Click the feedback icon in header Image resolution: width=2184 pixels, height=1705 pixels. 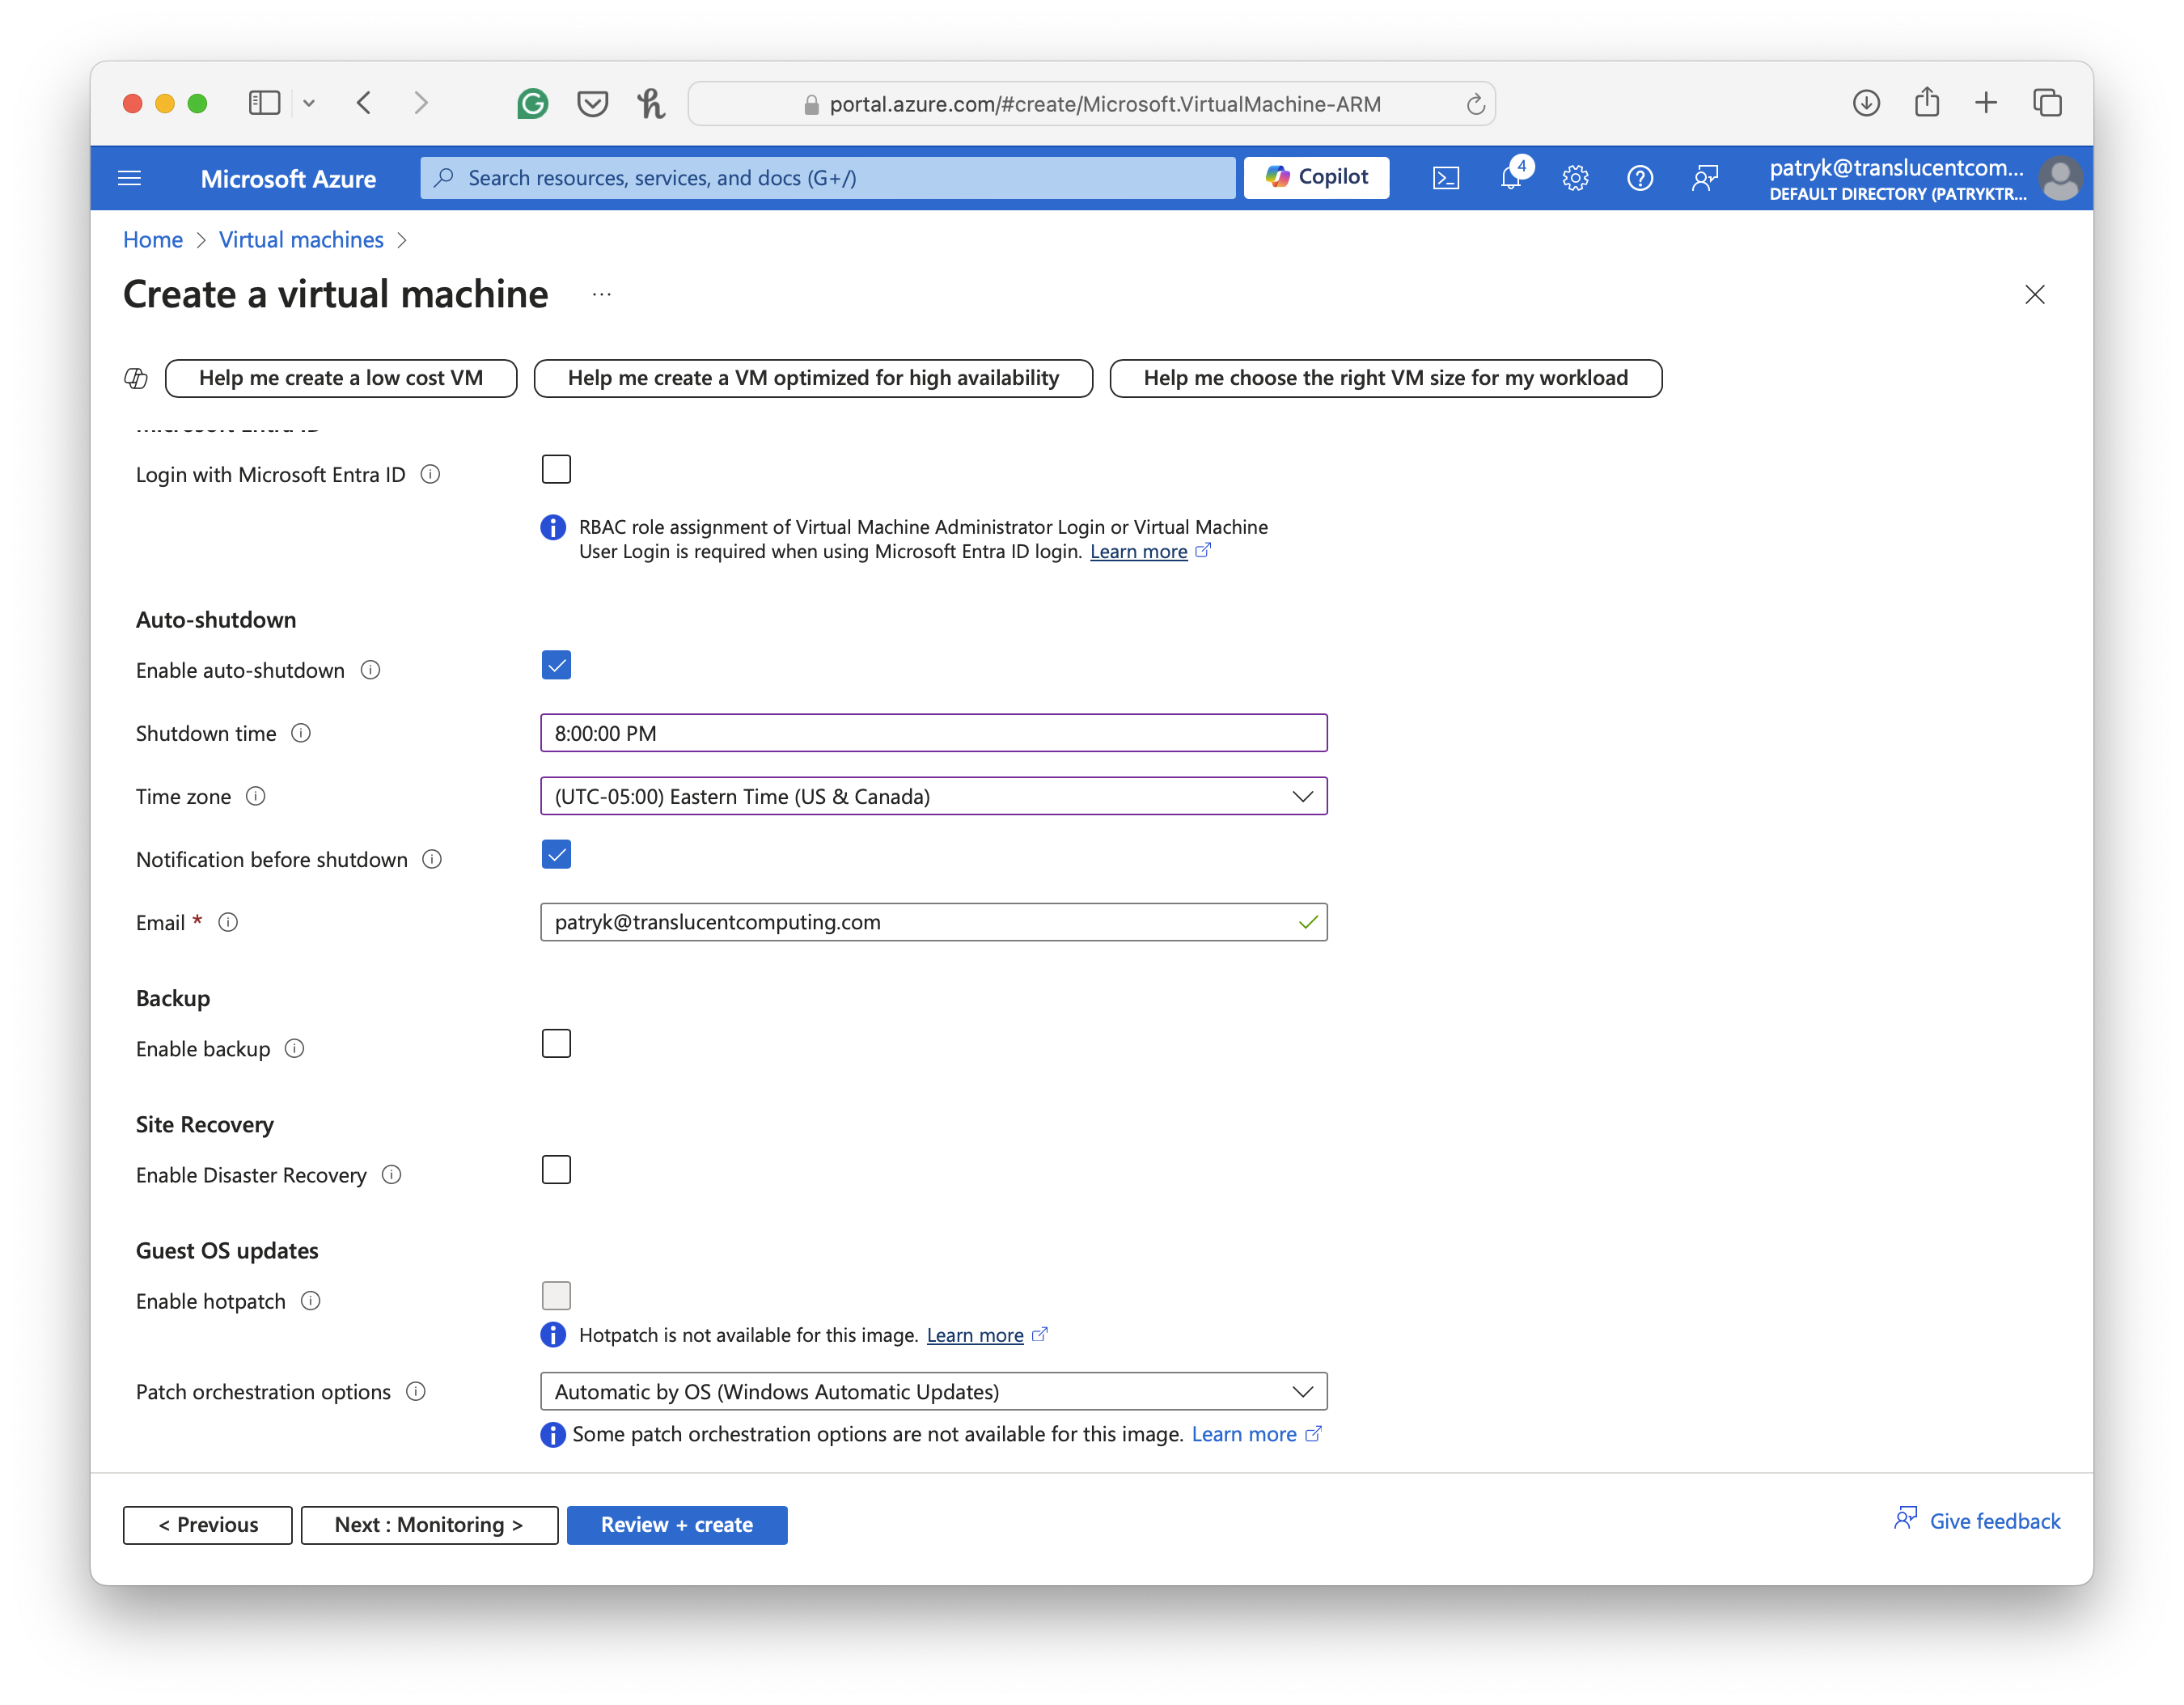1705,178
